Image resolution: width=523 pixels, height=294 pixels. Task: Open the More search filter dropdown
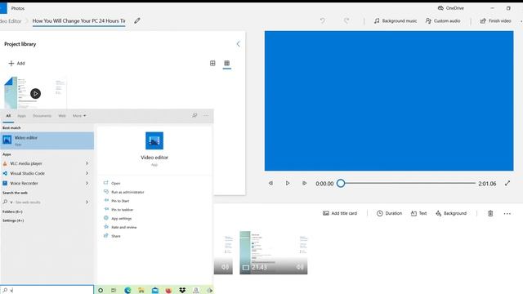(79, 116)
